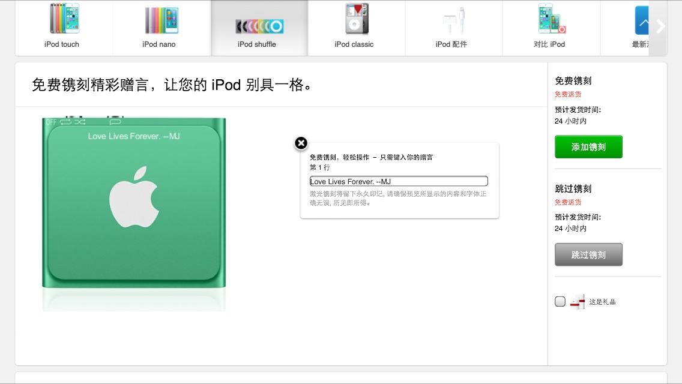Click 免费送货 under 免费镌刻

pos(568,94)
